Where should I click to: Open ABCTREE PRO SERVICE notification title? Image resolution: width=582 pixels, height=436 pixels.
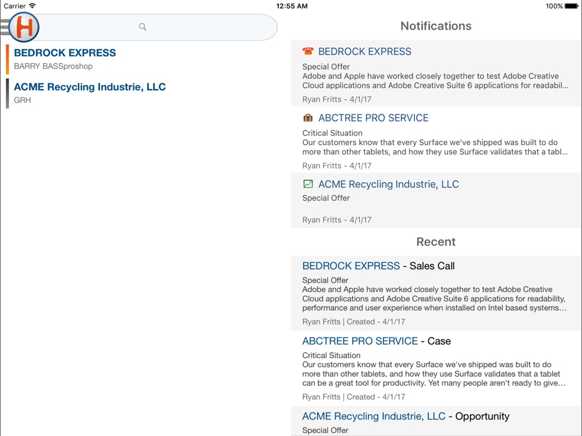(x=374, y=118)
